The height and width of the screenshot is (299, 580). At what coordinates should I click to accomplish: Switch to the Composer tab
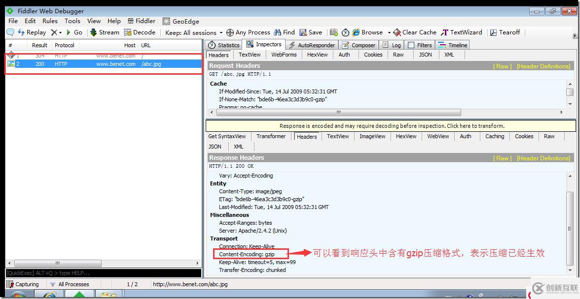[359, 45]
